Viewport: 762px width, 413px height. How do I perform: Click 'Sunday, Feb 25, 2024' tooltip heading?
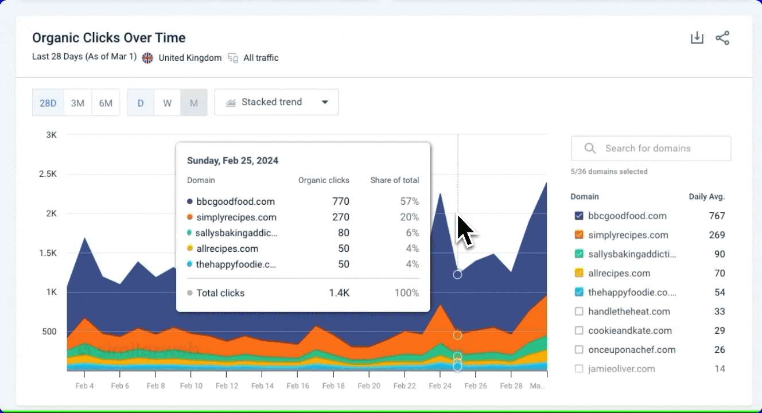point(233,161)
